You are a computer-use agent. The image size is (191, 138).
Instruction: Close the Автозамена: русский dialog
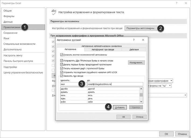143,40
